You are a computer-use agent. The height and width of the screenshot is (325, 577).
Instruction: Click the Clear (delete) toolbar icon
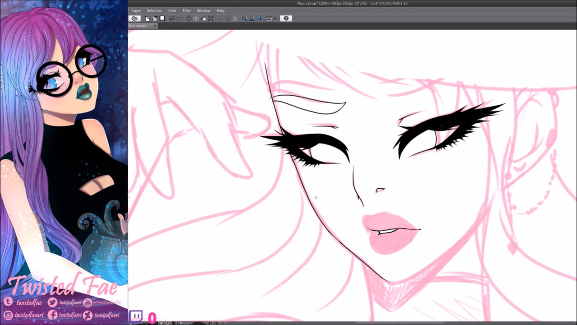(189, 19)
